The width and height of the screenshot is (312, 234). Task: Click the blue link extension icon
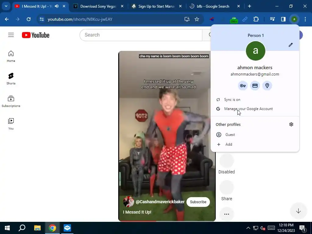click(x=245, y=19)
